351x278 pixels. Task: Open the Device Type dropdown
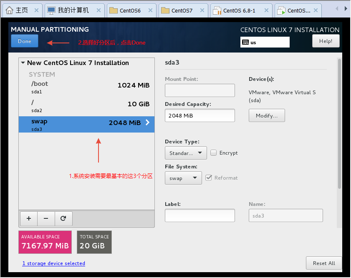coord(186,153)
